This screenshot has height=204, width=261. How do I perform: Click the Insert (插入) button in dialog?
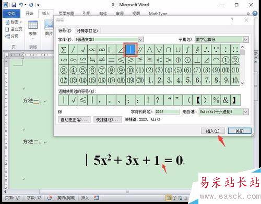click(213, 131)
